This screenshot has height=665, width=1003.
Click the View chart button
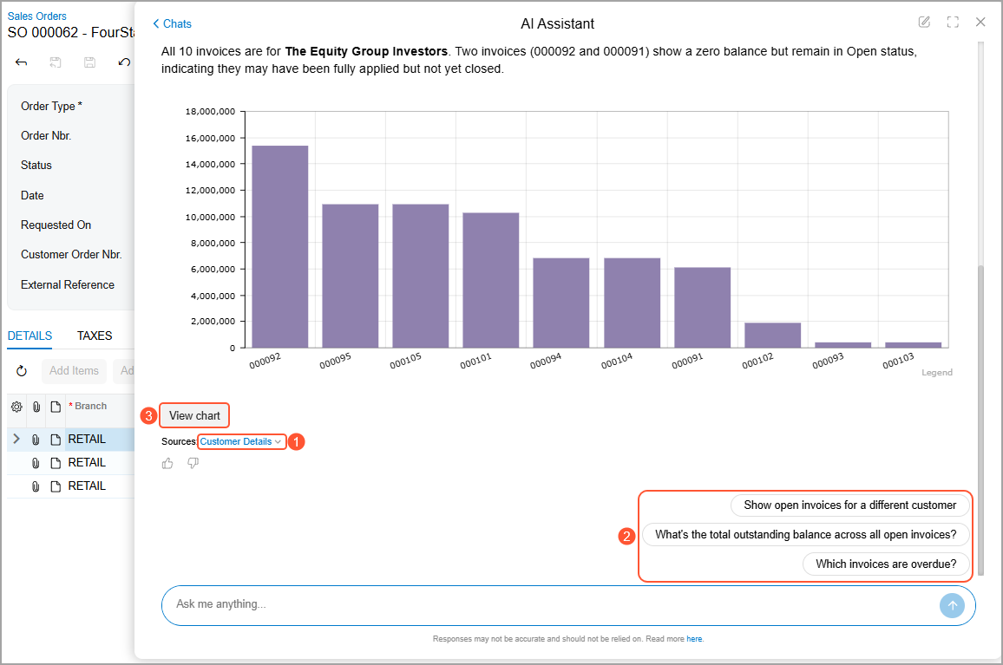[194, 415]
